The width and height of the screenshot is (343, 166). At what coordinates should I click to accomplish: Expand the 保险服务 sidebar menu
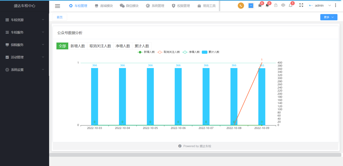point(25,45)
